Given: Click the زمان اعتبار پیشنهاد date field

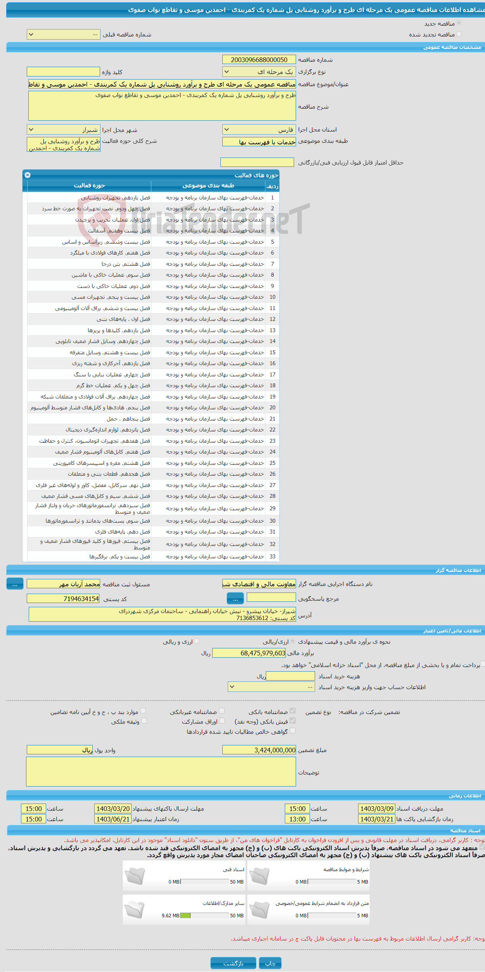Looking at the screenshot, I should pos(113,819).
